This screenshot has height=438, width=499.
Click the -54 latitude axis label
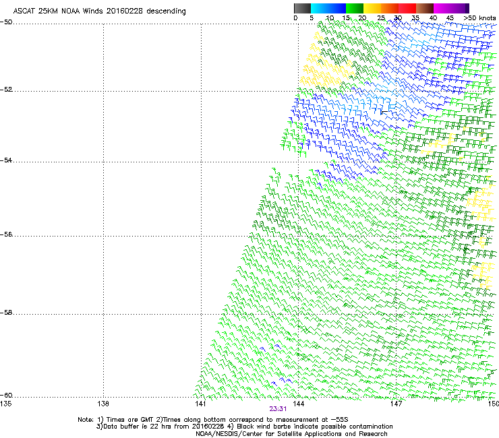6,160
